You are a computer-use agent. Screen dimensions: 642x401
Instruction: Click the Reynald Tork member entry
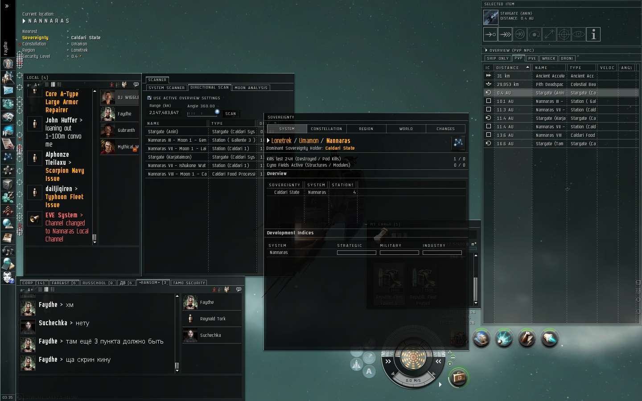pyautogui.click(x=212, y=319)
